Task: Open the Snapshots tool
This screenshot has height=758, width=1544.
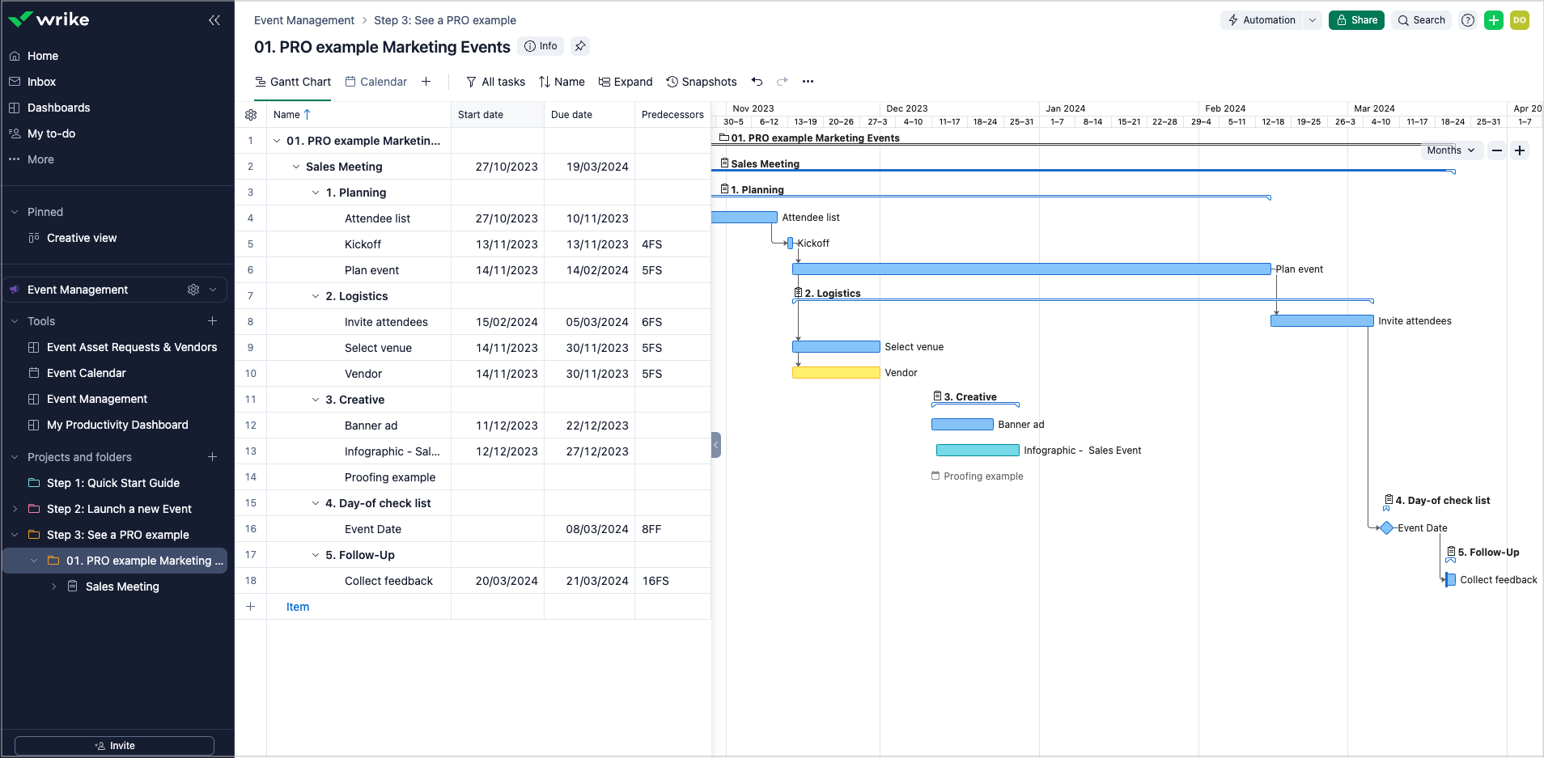Action: tap(701, 81)
